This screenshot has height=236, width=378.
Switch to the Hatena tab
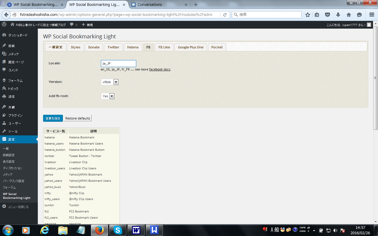[x=133, y=47]
